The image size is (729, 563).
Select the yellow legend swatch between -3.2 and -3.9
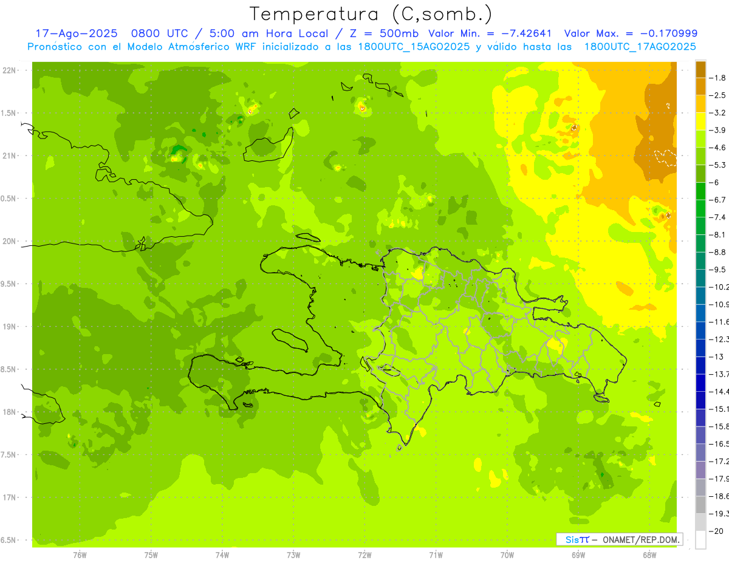[x=700, y=121]
